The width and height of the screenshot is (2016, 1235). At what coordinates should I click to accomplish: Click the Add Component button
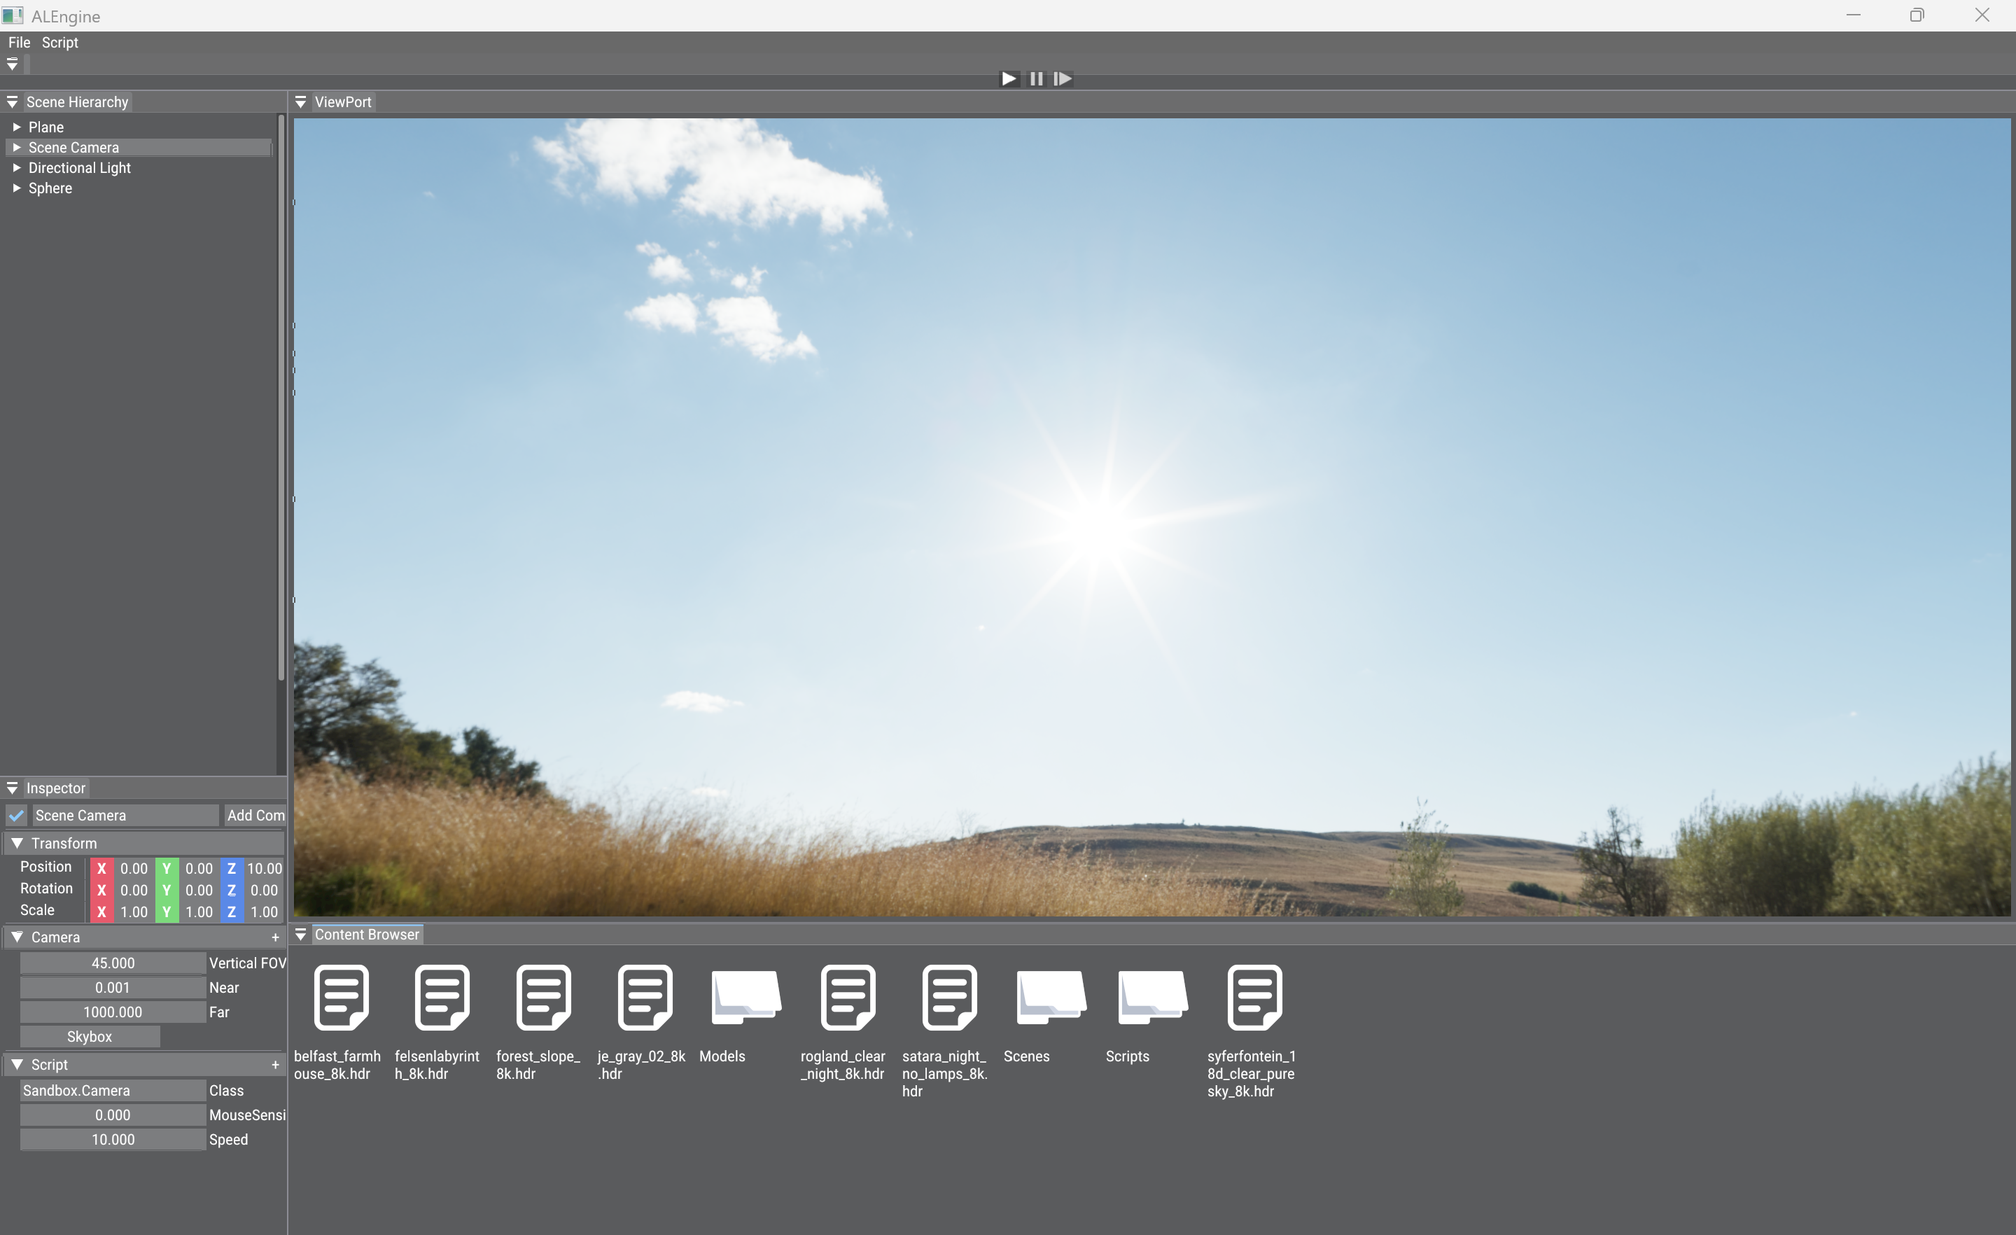(x=255, y=815)
